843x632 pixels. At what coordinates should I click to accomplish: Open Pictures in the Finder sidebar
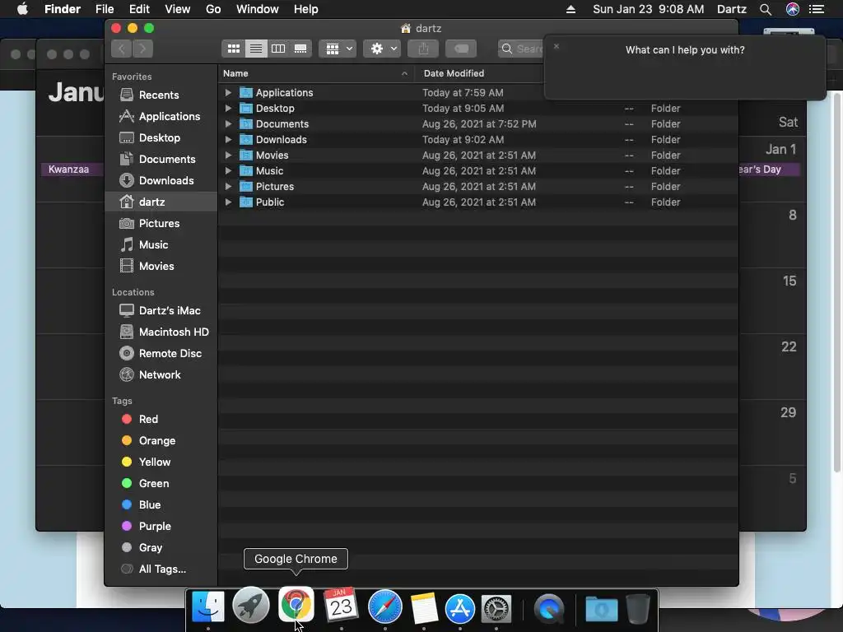click(x=161, y=224)
